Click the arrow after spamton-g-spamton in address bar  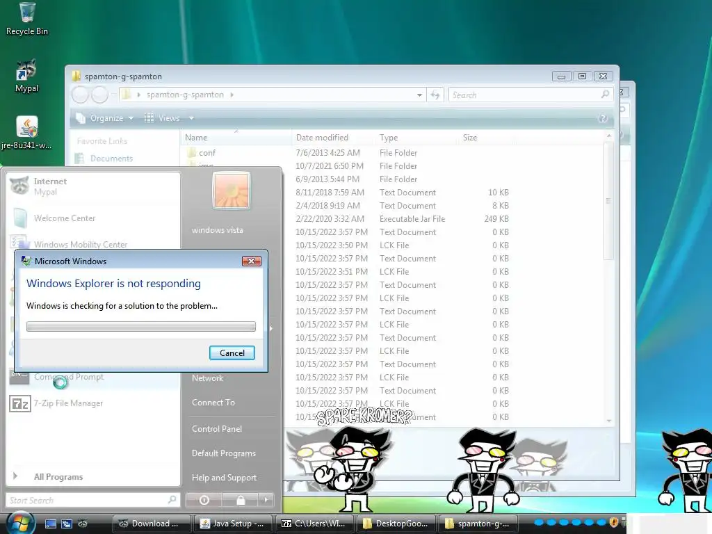(232, 95)
